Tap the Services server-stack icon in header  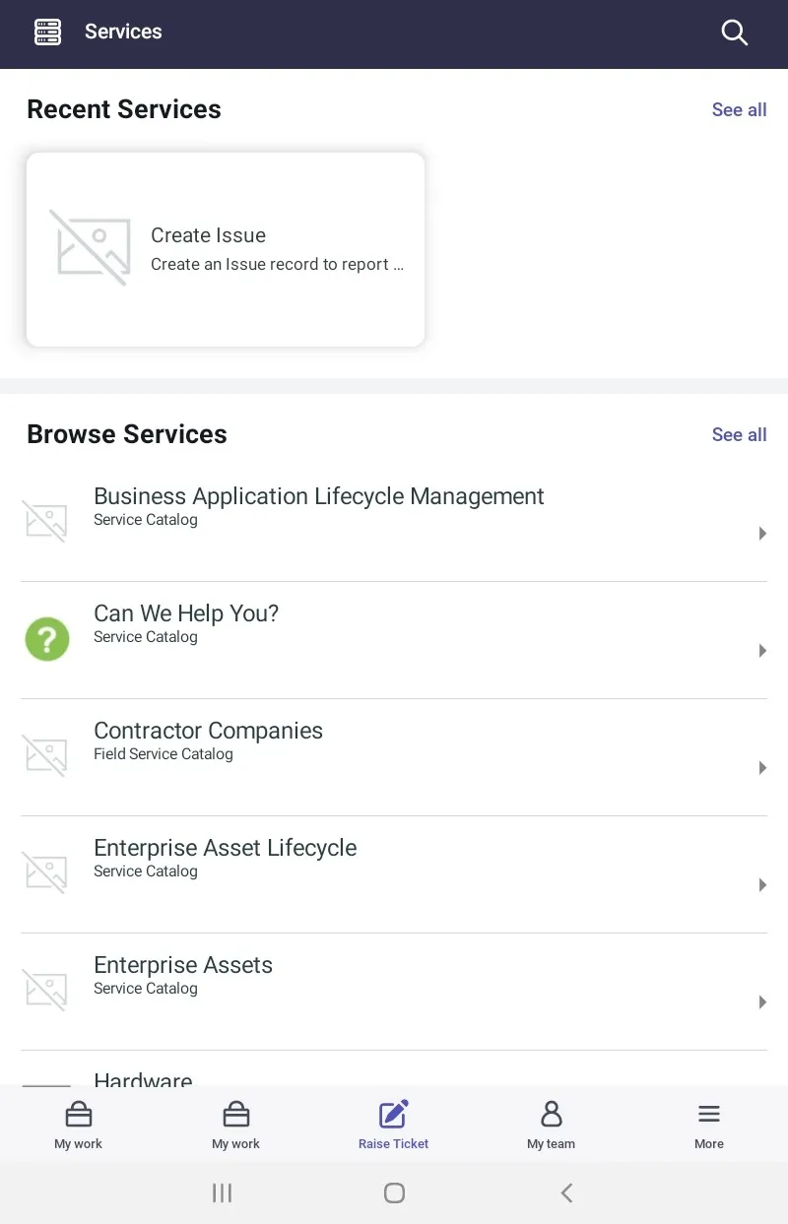(x=47, y=32)
